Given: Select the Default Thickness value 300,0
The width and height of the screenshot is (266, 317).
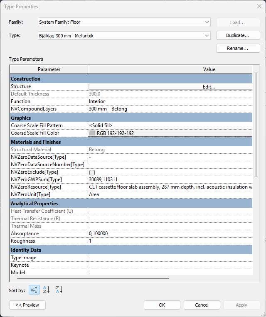Looking at the screenshot, I should point(170,94).
